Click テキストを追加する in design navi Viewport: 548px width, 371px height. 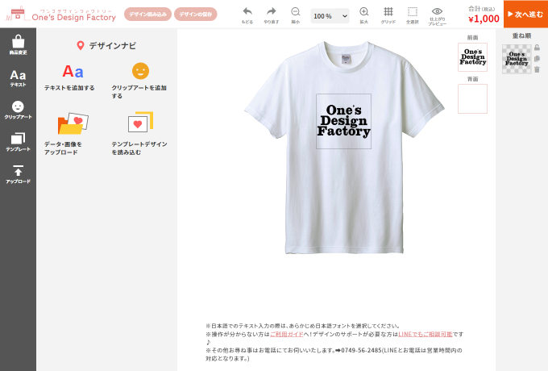coord(73,76)
